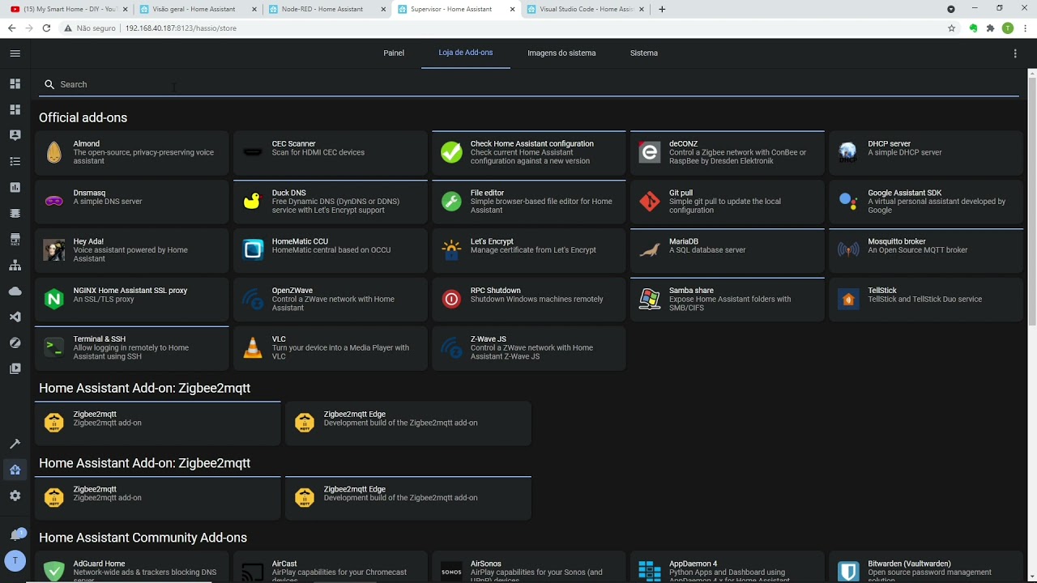Image resolution: width=1037 pixels, height=583 pixels.
Task: Open Logbook list icon in sidebar
Action: [x=15, y=161]
